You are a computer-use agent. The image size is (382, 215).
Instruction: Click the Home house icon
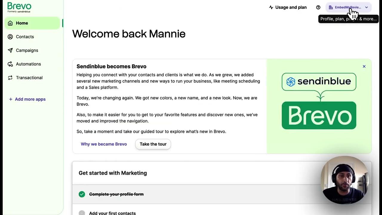pos(10,23)
